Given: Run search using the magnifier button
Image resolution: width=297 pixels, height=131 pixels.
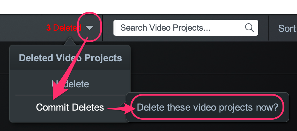Looking at the screenshot, I should (249, 28).
